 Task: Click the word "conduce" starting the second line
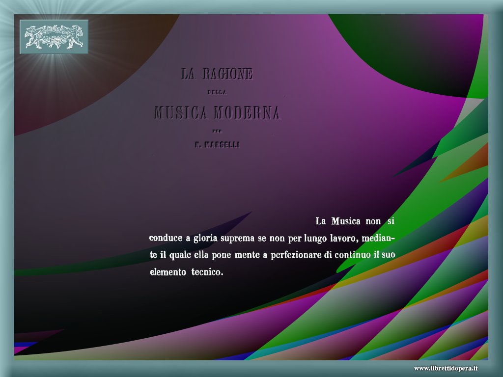[166, 239]
